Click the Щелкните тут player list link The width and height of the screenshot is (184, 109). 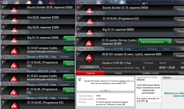pyautogui.click(x=174, y=94)
